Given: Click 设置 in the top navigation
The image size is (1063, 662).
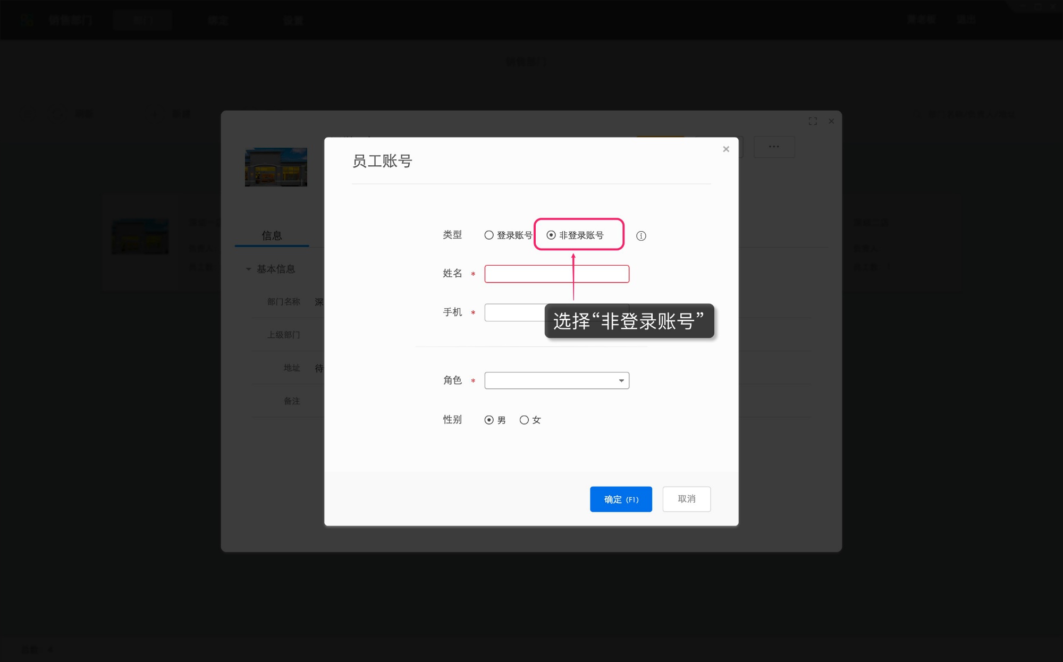Looking at the screenshot, I should coord(293,20).
